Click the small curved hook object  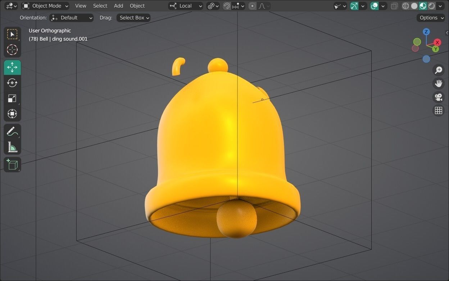click(x=178, y=67)
